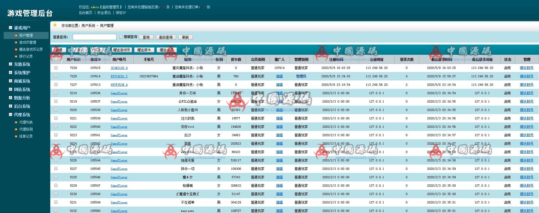Check the row for user 5218
This screenshot has width=539, height=213.
[x=56, y=93]
